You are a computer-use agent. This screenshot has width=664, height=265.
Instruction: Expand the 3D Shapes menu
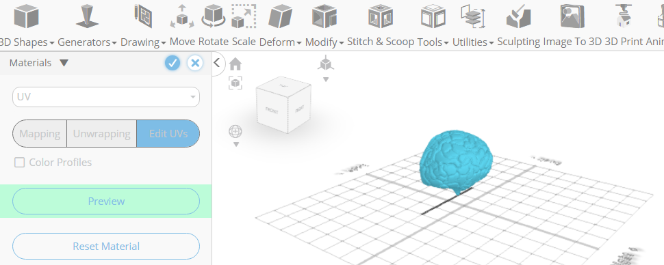point(51,43)
